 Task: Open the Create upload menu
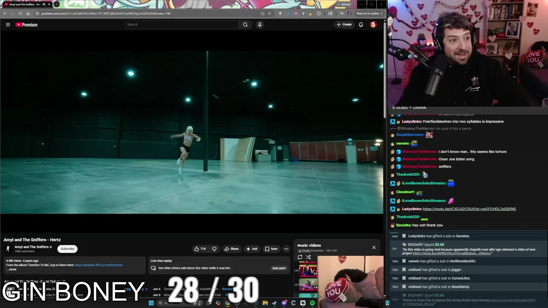point(344,24)
